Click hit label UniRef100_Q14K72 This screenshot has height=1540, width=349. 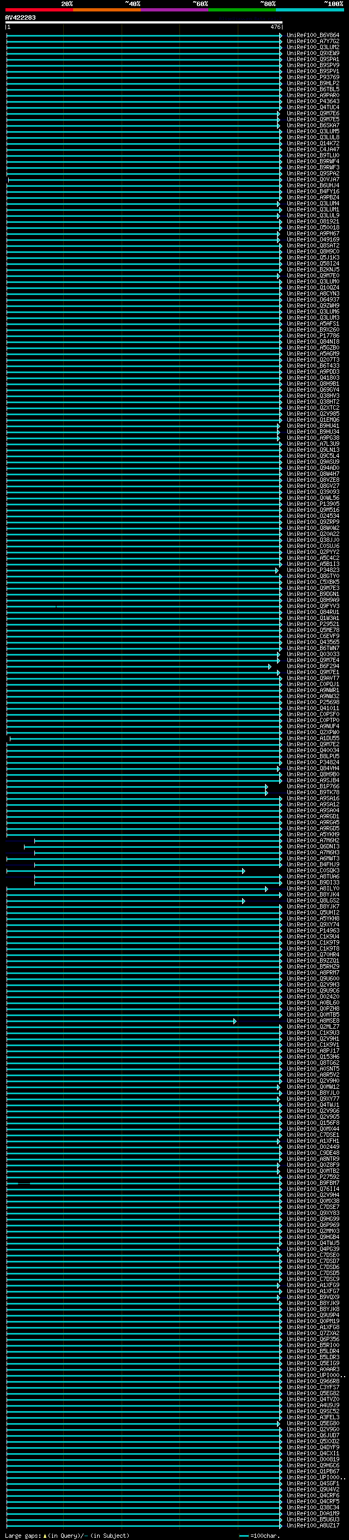point(313,144)
